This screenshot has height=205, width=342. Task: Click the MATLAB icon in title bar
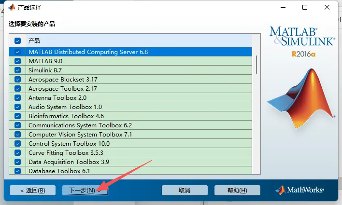coord(12,7)
